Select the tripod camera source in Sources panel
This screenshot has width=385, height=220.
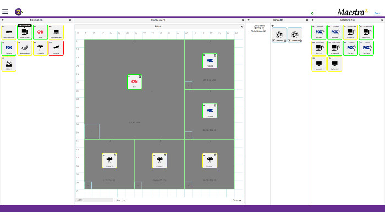click(40, 48)
